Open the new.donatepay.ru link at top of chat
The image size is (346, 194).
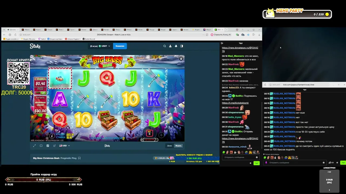[x=240, y=49]
